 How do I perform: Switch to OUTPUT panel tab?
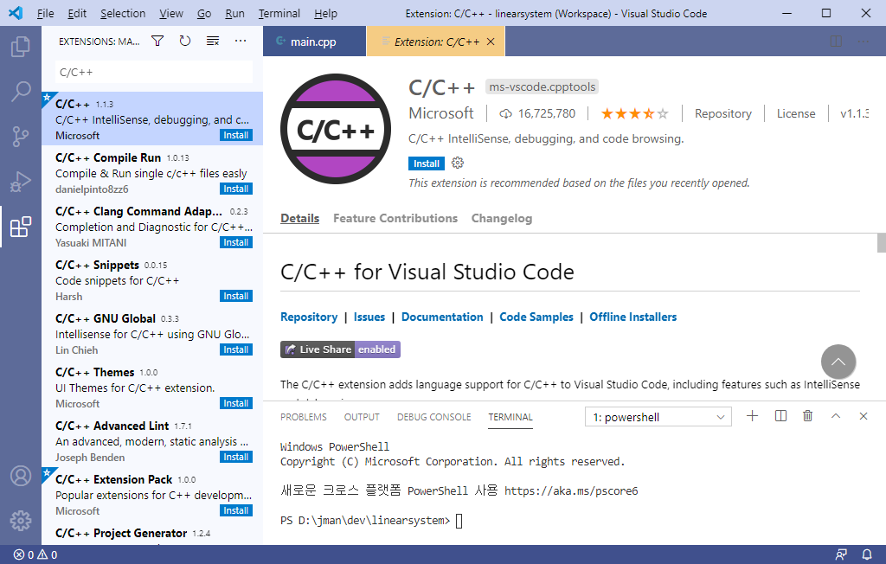tap(362, 417)
